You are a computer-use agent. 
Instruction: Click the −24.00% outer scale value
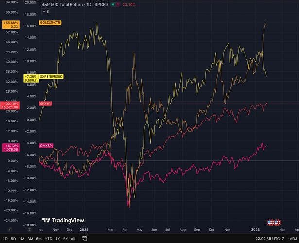[11, 220]
